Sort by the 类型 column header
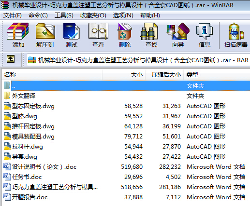This screenshot has width=250, height=206. click(x=217, y=75)
